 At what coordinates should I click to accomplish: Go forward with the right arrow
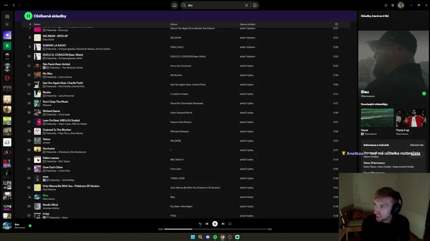pyautogui.click(x=19, y=5)
